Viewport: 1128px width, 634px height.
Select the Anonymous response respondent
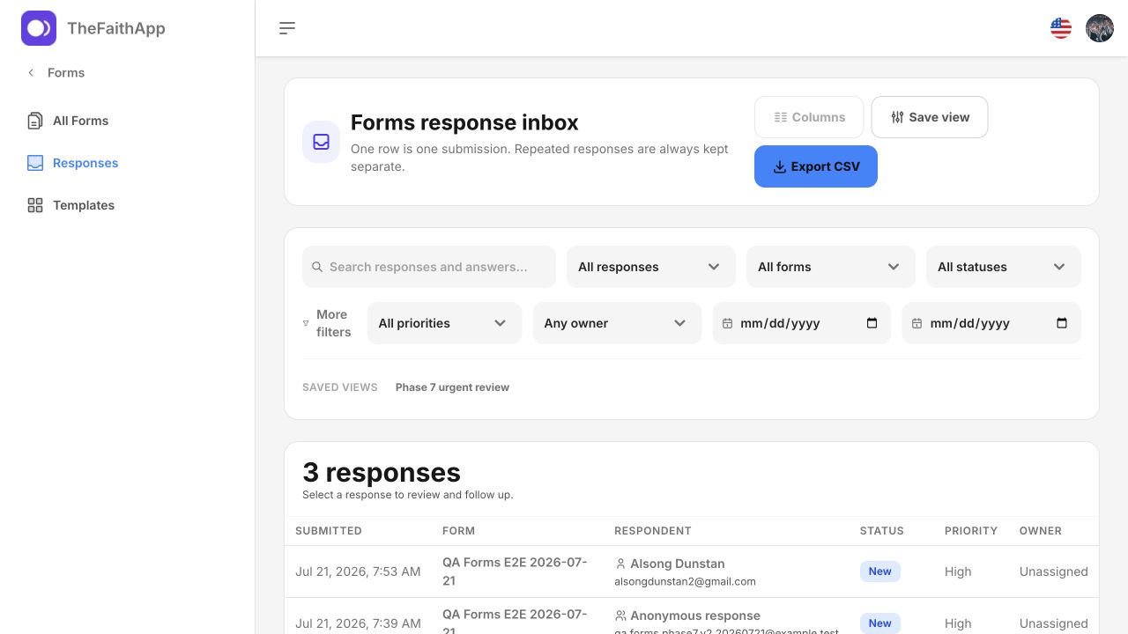695,616
